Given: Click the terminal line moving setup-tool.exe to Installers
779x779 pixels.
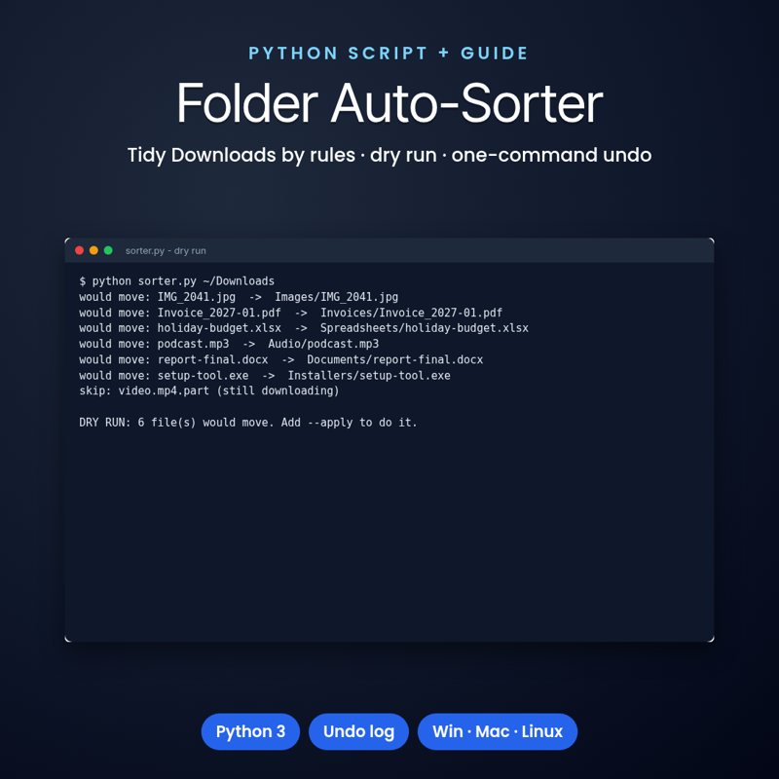Looking at the screenshot, I should click(265, 376).
